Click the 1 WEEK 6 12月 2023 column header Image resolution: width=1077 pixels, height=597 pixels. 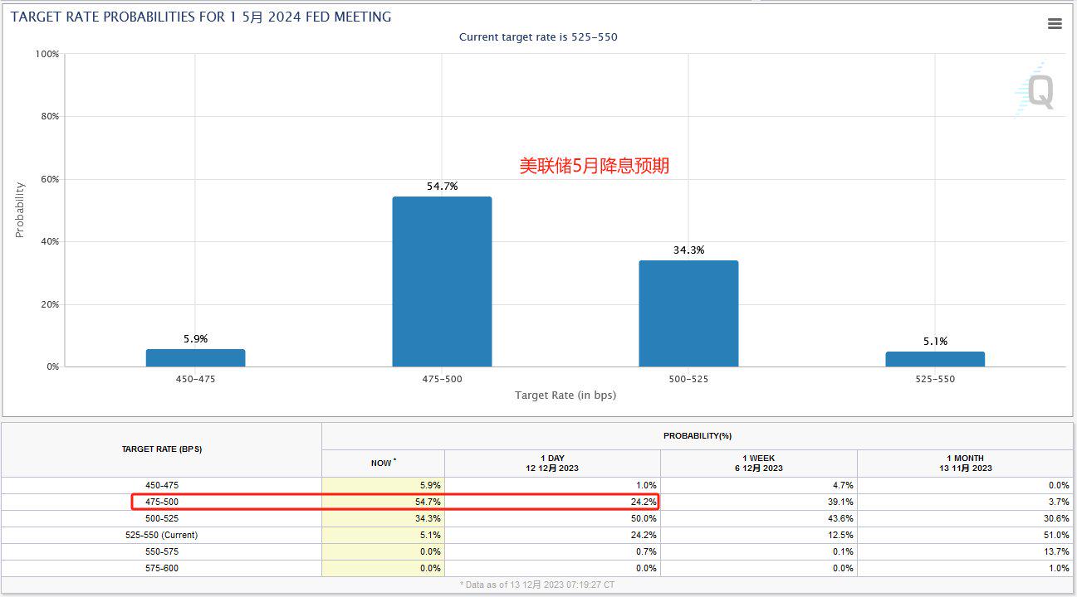(759, 463)
